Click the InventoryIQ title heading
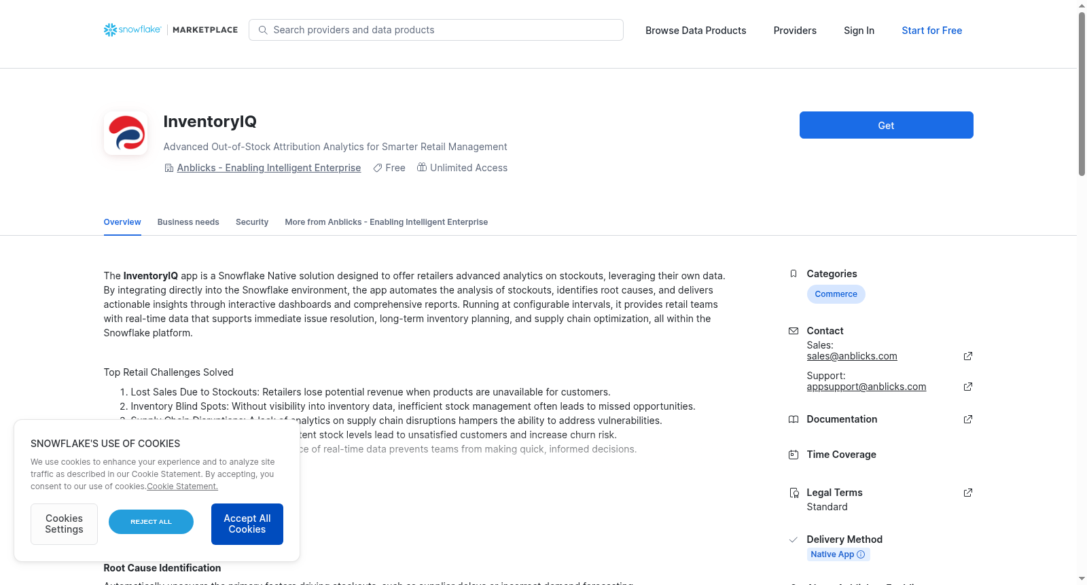This screenshot has width=1087, height=585. tap(210, 122)
